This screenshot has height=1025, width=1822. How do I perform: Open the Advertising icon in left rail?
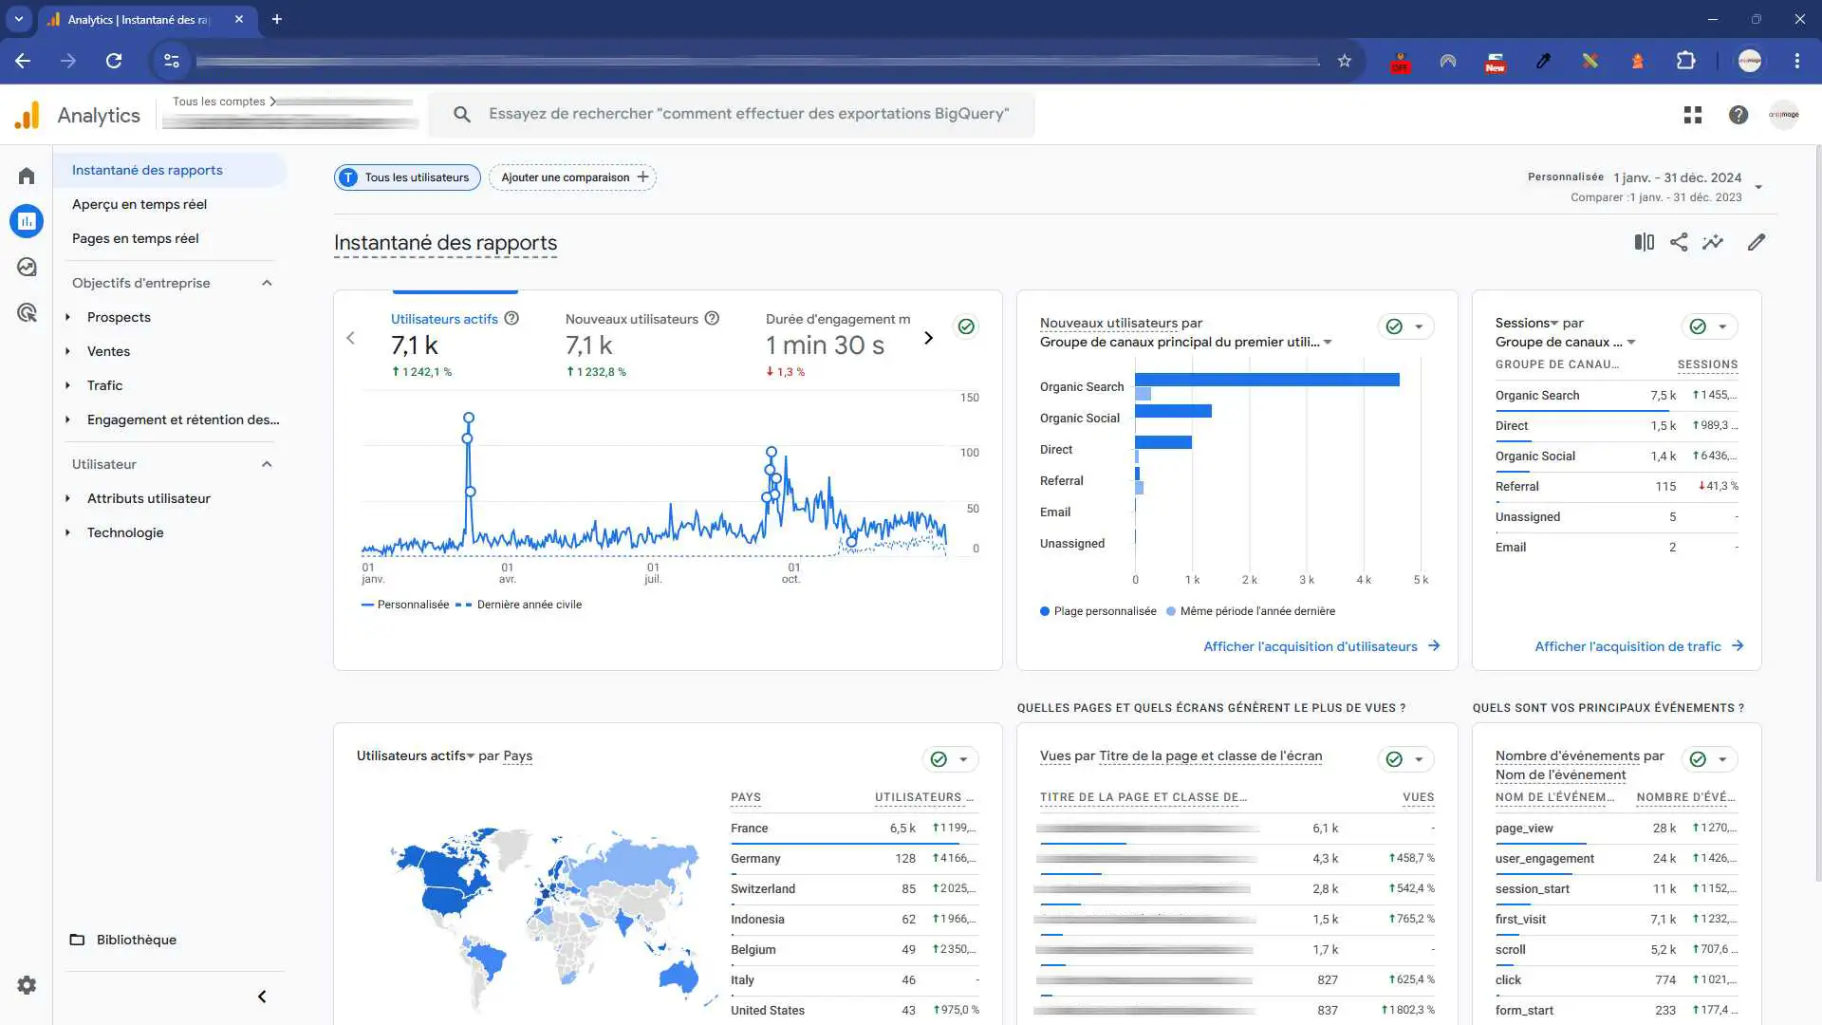pyautogui.click(x=27, y=313)
